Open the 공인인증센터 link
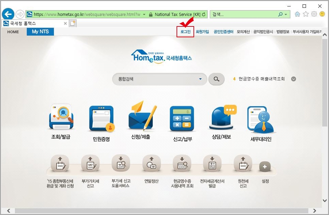 (x=224, y=32)
